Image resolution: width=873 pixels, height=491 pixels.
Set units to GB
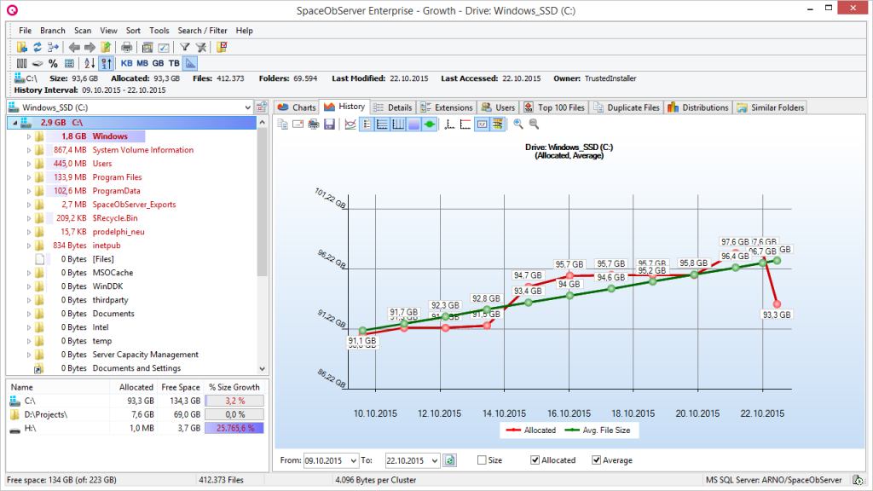[158, 63]
